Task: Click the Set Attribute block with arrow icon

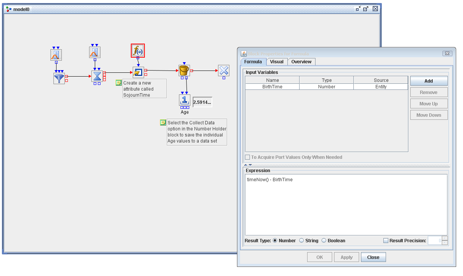Action: 138,72
